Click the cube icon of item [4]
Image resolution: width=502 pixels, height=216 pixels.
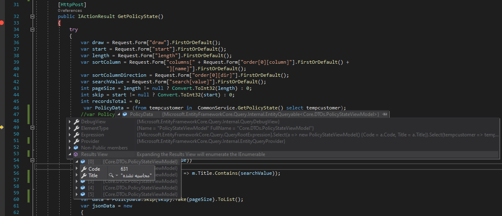83,188
